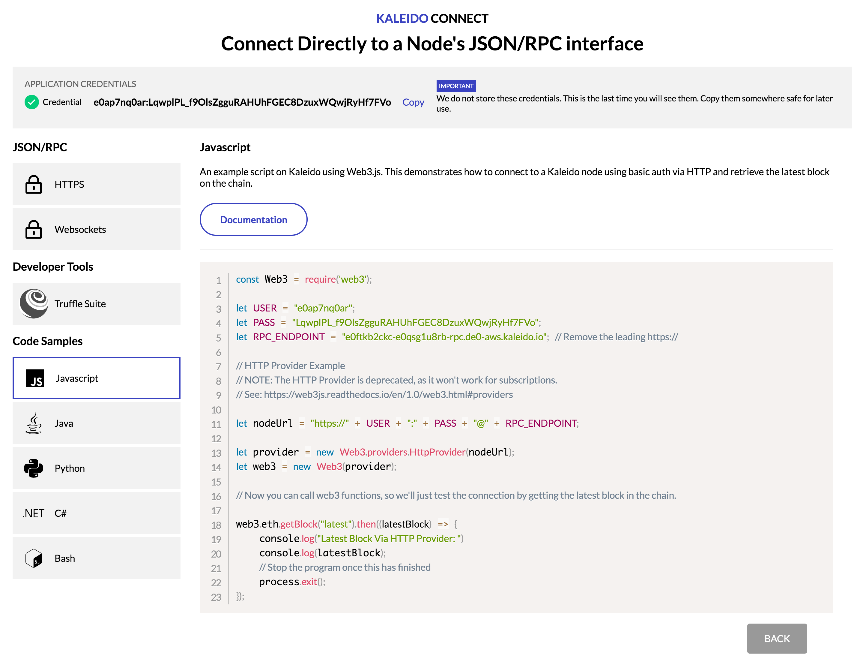Viewport: 866px width, 668px height.
Task: Select the Documentation button link
Action: (254, 220)
